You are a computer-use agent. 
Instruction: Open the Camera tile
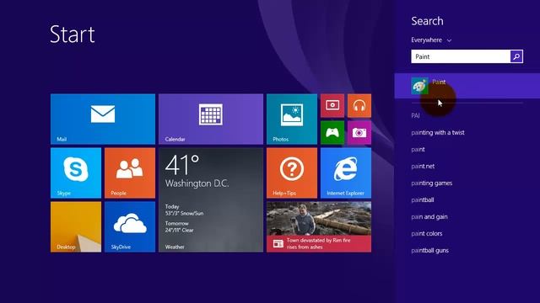359,133
